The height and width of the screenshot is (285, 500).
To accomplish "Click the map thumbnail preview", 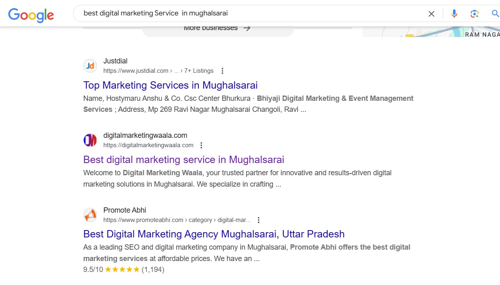I will (x=431, y=32).
